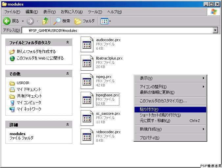Click the マイ コンピュータ computer icon

[x=12, y=103]
